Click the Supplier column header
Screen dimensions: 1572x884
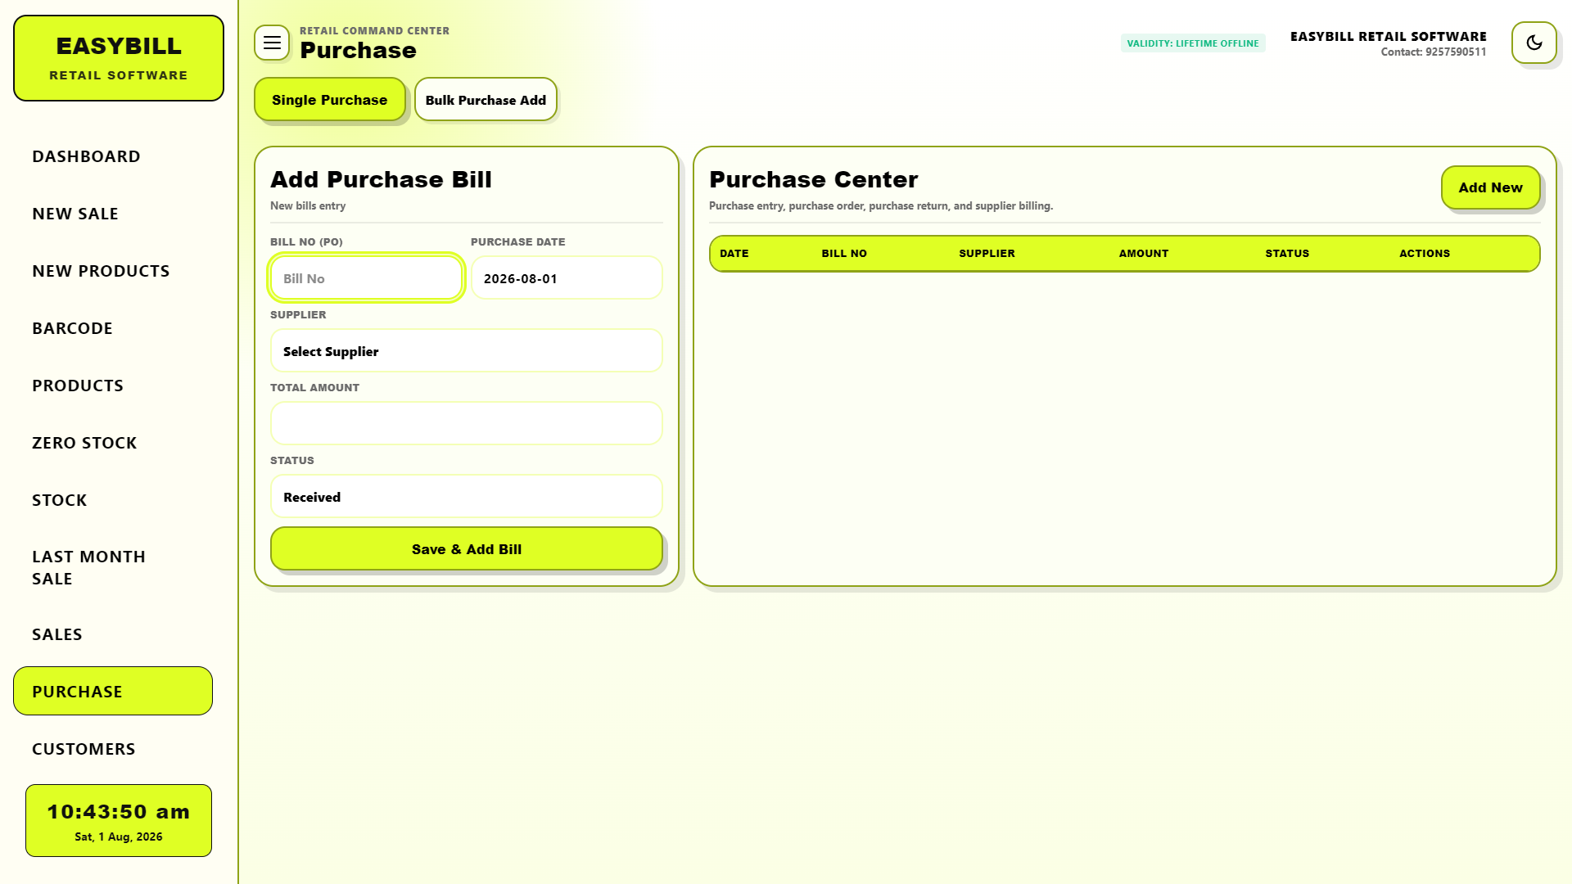coord(987,254)
